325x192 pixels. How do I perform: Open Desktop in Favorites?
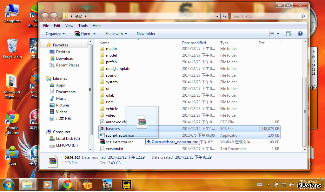pyautogui.click(x=63, y=52)
